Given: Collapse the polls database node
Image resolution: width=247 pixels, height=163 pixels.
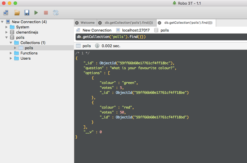Looking at the screenshot, I should coord(6,37).
